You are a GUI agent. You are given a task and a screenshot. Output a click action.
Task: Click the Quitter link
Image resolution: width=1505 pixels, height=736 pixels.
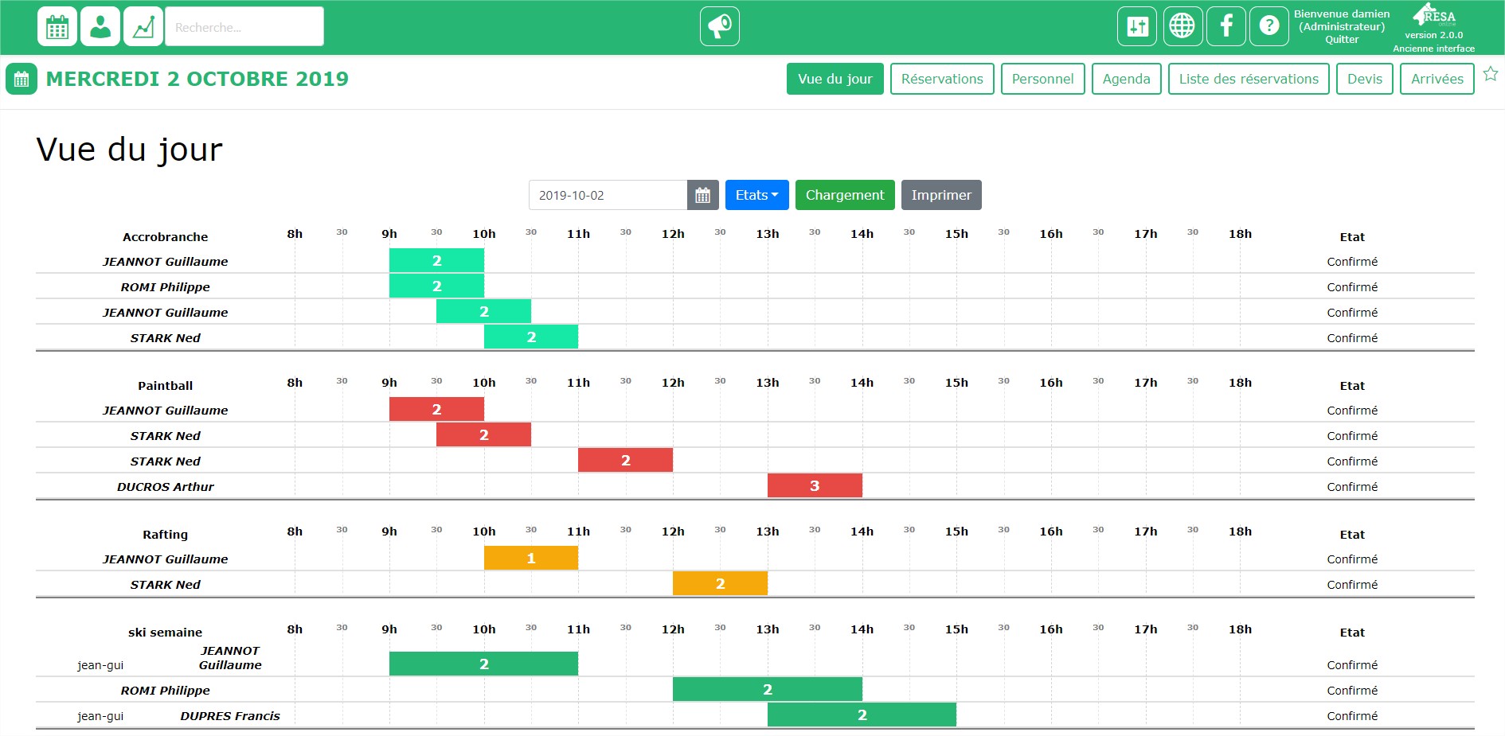click(1342, 40)
